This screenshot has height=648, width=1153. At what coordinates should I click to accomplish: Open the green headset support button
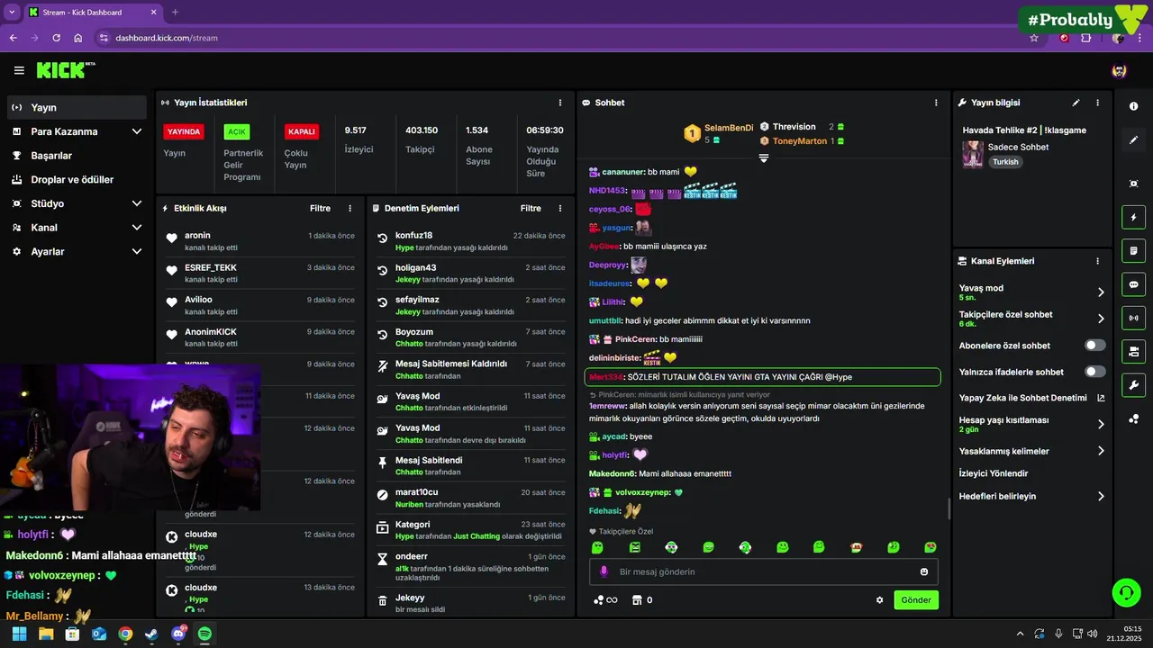1126,592
